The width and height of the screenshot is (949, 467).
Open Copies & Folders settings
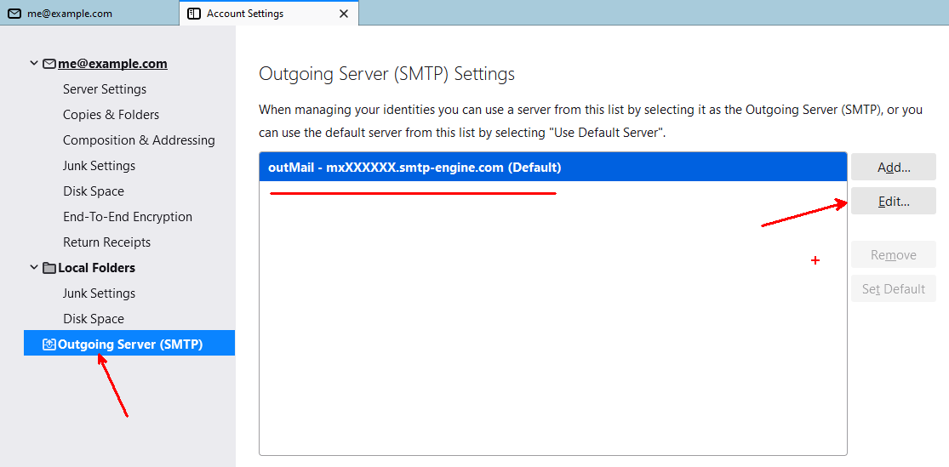point(111,115)
